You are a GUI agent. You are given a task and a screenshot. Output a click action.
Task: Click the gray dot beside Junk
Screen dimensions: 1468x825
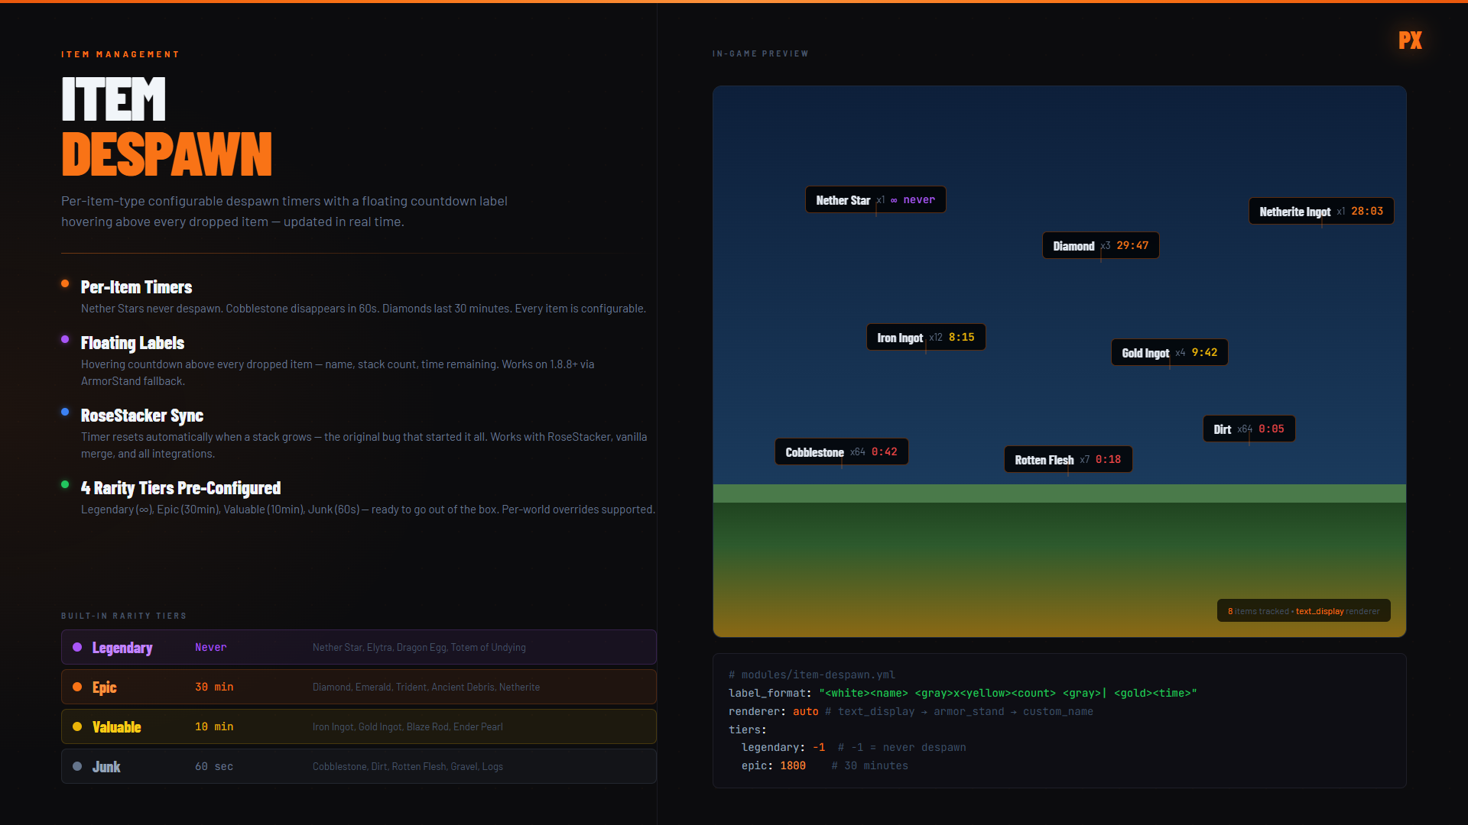pyautogui.click(x=77, y=766)
